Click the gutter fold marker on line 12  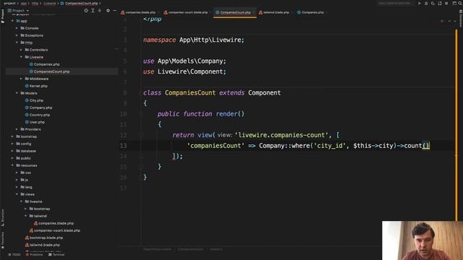point(141,135)
